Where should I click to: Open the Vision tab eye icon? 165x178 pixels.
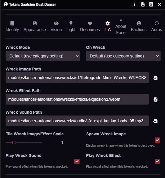coord(56,23)
